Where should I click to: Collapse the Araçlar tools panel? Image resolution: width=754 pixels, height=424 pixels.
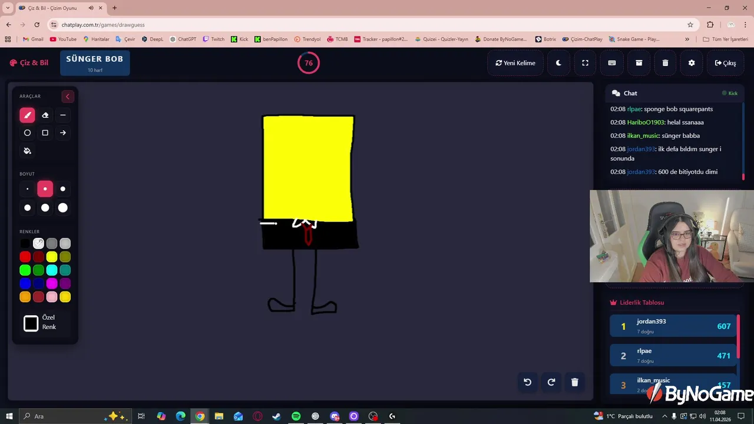coord(67,97)
